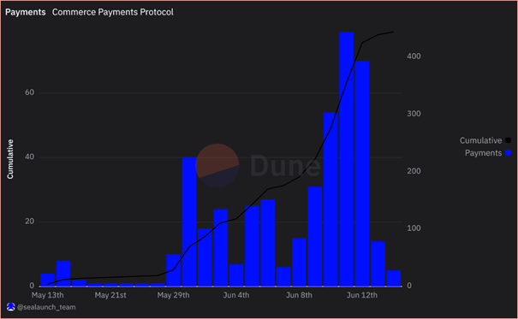This screenshot has height=319, width=518.
Task: Click the May 13th axis label
Action: [48, 295]
